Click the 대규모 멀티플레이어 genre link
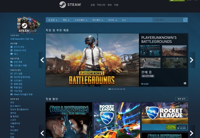 coord(19,109)
